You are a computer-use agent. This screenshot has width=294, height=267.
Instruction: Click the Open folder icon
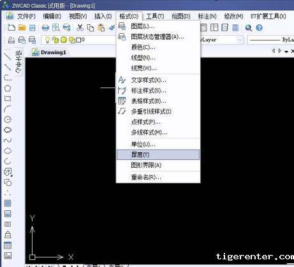click(x=22, y=28)
